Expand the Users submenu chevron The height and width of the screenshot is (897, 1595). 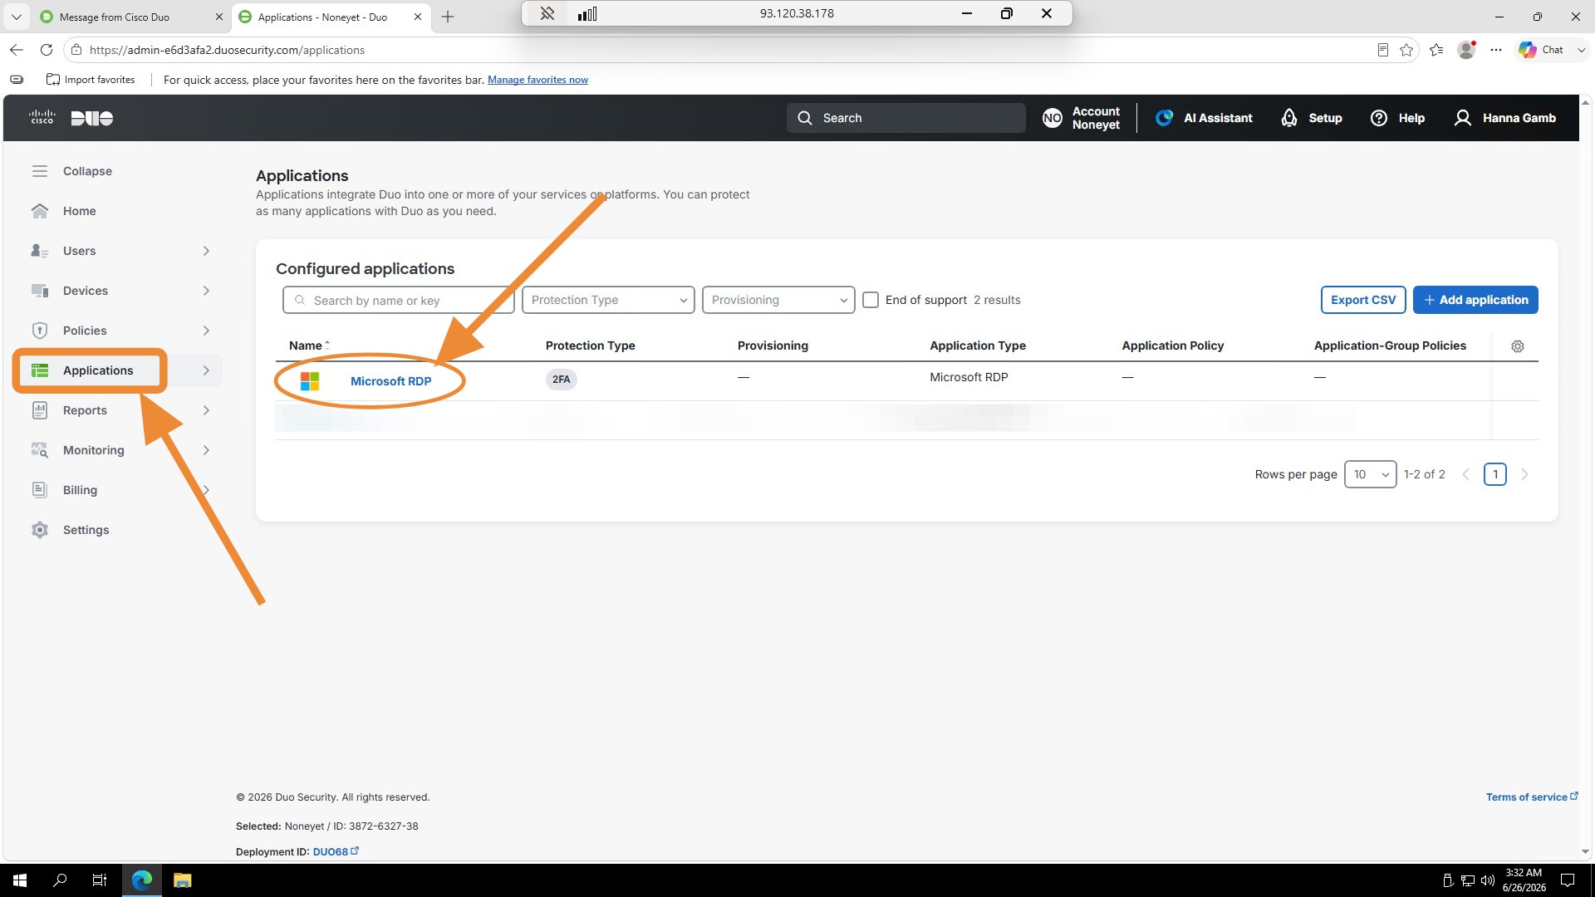coord(206,251)
